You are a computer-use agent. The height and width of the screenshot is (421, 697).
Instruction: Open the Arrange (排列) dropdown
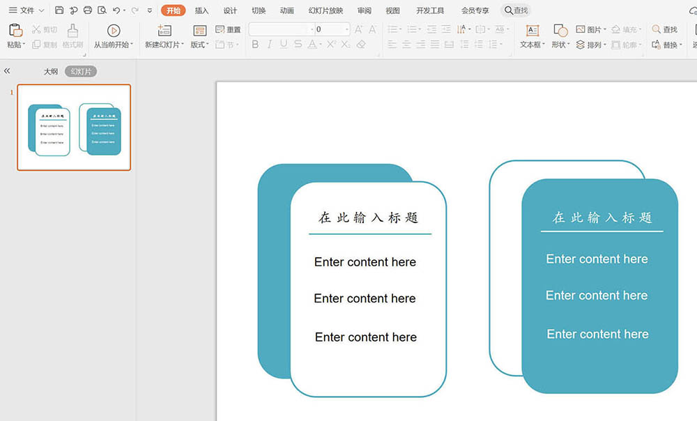coord(592,45)
